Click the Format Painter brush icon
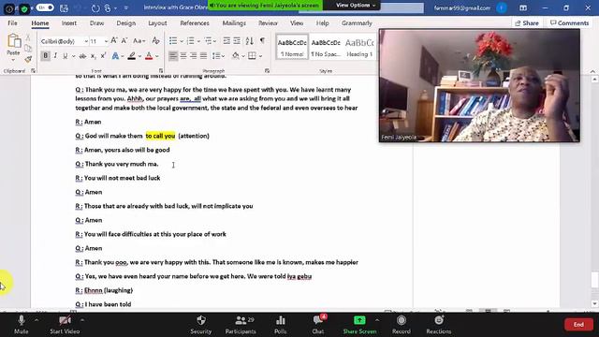The height and width of the screenshot is (337, 599). tap(28, 59)
